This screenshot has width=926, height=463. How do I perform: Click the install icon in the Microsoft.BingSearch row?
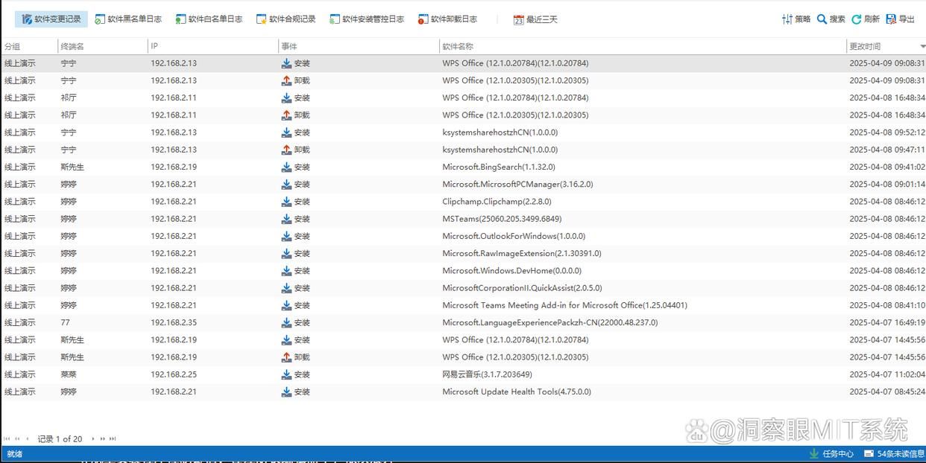286,167
